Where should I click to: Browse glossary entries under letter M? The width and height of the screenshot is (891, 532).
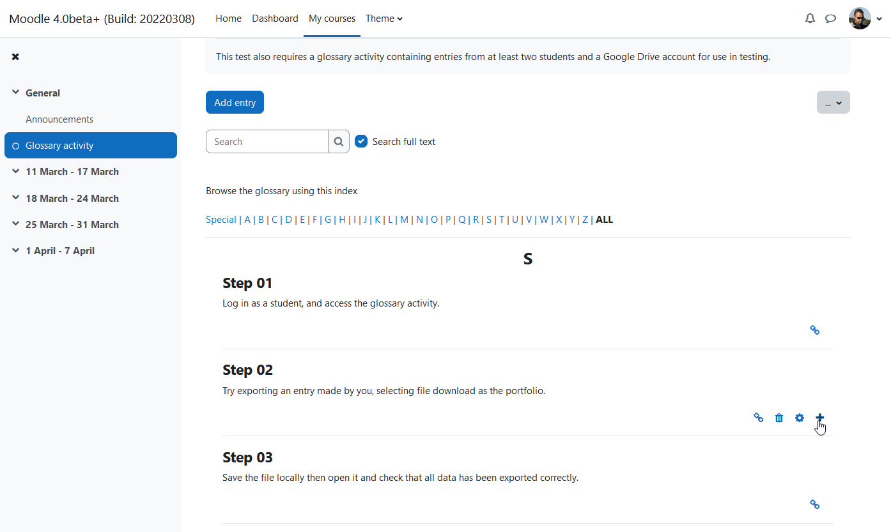[x=404, y=220]
